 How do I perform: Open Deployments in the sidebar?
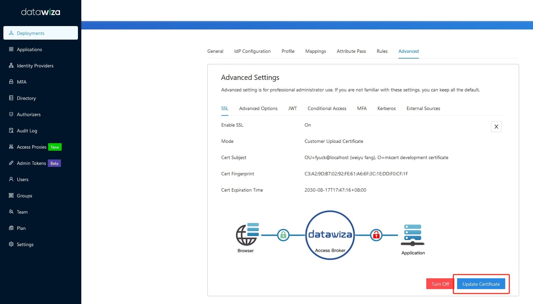[x=41, y=33]
